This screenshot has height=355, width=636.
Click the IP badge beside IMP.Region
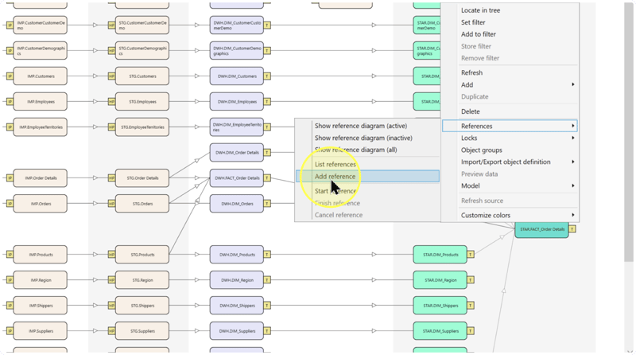10,280
